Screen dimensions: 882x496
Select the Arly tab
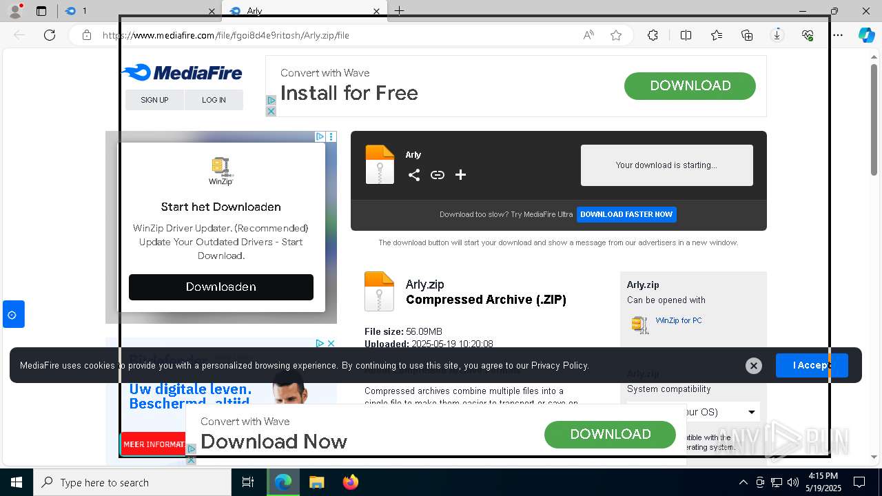click(303, 11)
